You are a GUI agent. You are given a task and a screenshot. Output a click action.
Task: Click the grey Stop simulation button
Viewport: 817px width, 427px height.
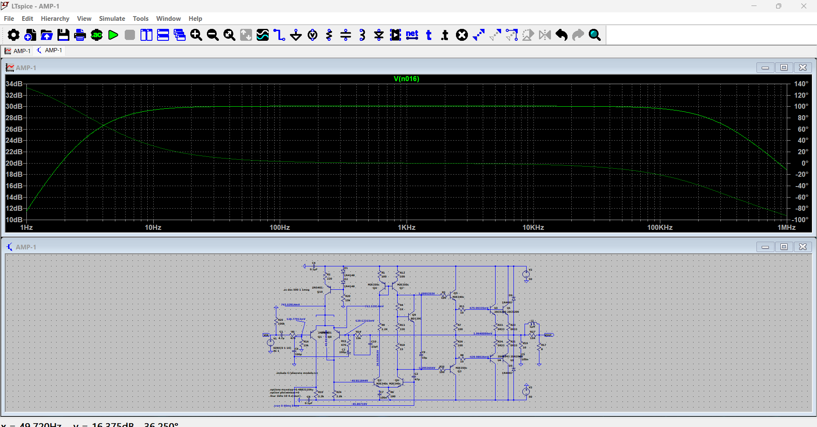pos(130,35)
